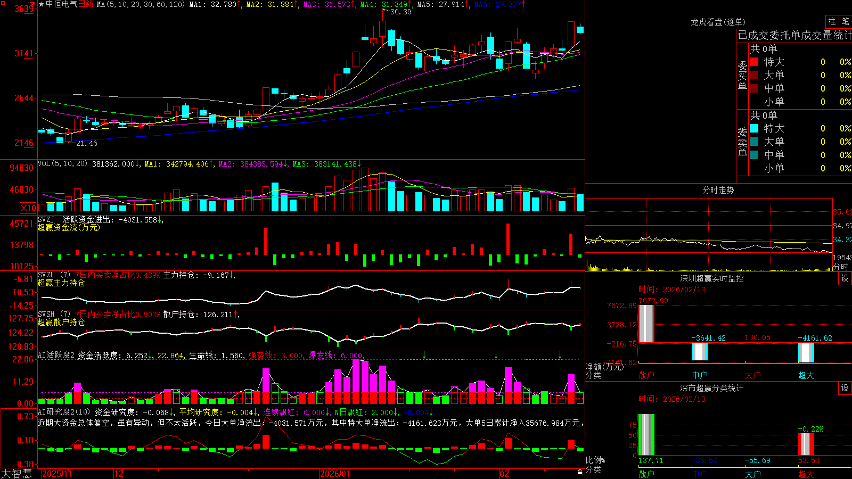Select 超大 in 深市超赢分类统计 chart

tap(806, 474)
